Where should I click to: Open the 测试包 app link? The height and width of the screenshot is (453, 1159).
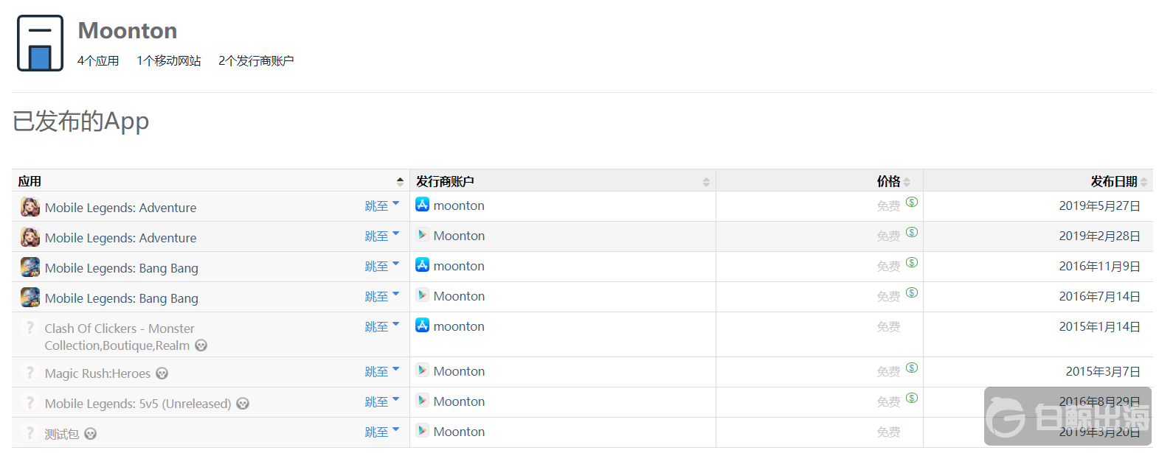point(62,434)
